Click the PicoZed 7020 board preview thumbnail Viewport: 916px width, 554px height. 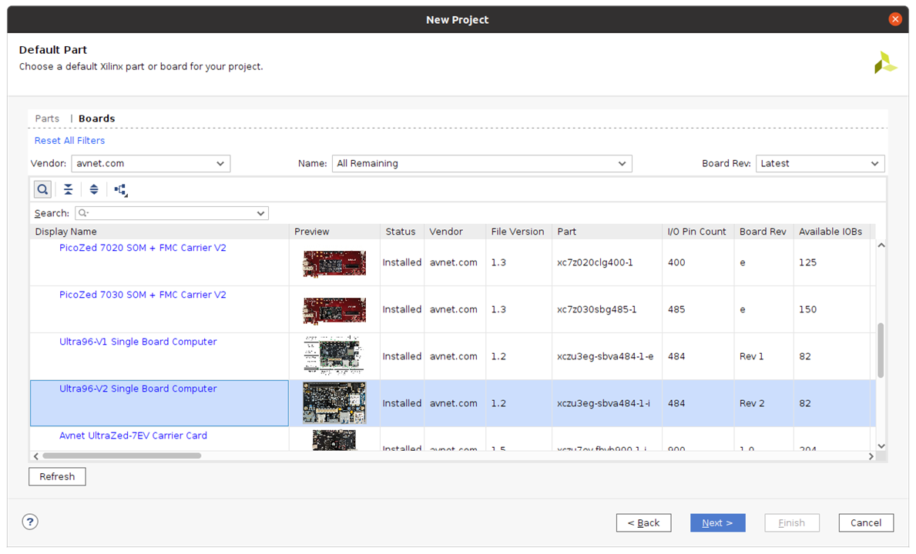tap(334, 263)
